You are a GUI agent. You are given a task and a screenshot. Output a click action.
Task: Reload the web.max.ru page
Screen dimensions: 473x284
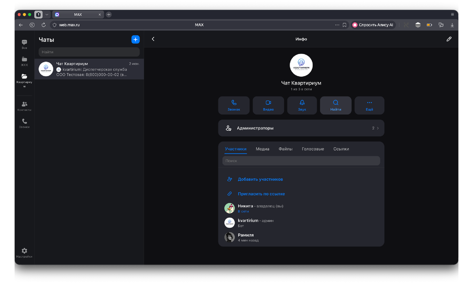tap(43, 25)
